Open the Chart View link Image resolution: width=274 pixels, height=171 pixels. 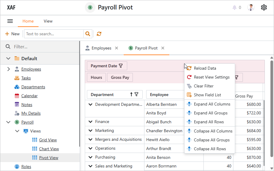(x=49, y=149)
